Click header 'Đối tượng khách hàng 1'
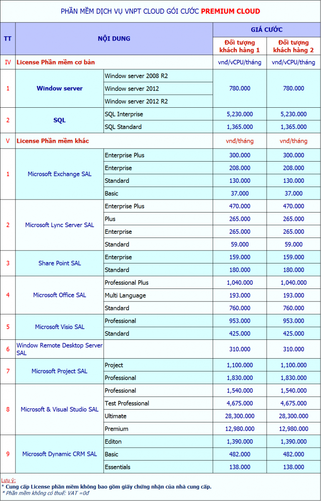321x501 pixels. pos(240,46)
